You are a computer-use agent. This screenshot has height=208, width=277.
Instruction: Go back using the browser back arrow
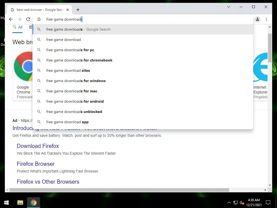[x=11, y=19]
